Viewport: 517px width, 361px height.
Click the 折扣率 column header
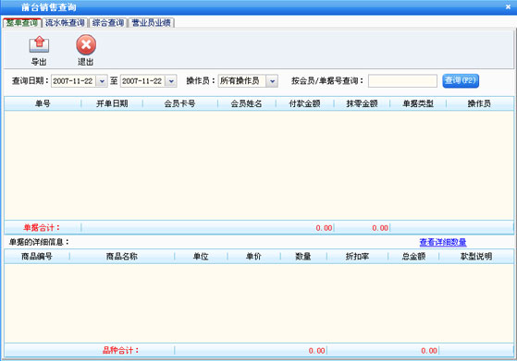pyautogui.click(x=357, y=257)
